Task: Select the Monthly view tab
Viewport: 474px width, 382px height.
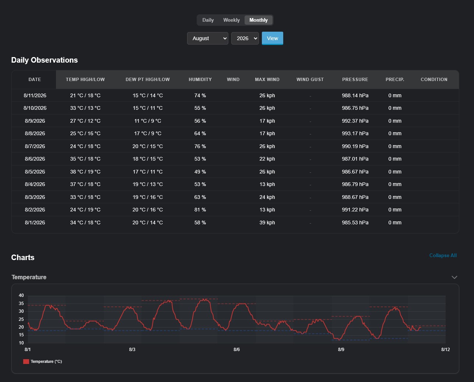Action: coord(259,20)
